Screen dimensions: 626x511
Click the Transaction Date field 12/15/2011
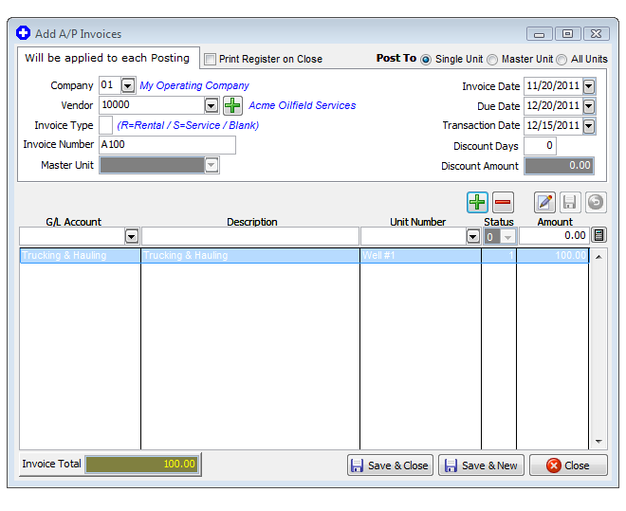point(553,126)
